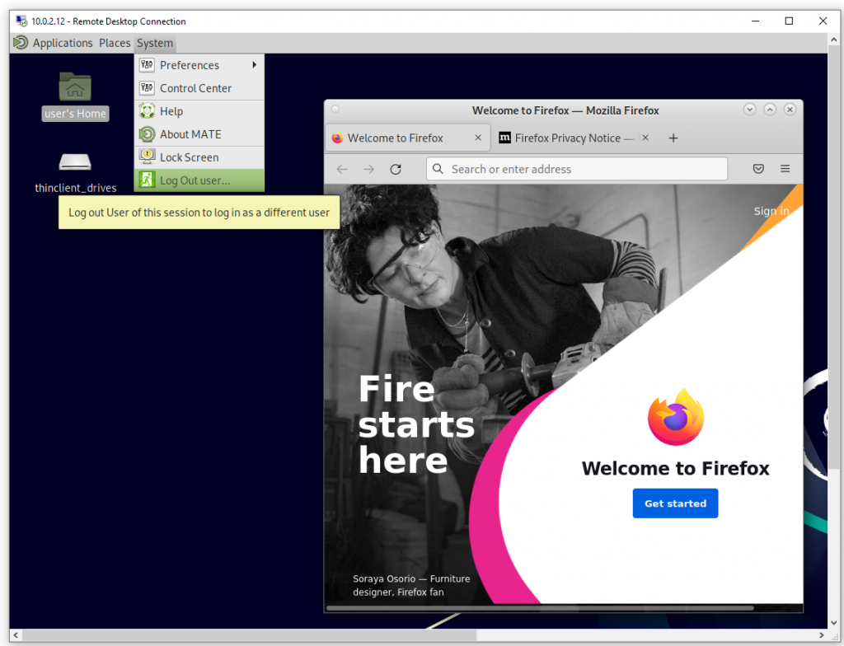The width and height of the screenshot is (844, 646).
Task: Open a new tab with the plus button
Action: [673, 138]
